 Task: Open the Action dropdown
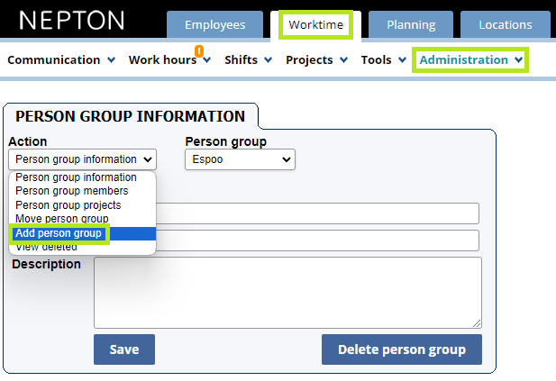click(x=82, y=159)
